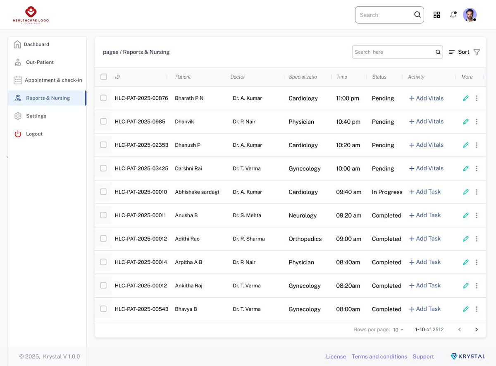Select the checkbox for Bharath P N

click(x=103, y=98)
